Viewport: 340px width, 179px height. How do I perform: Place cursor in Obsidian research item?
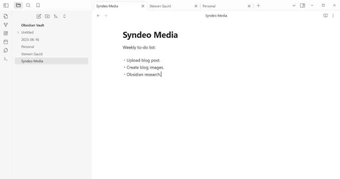click(x=143, y=75)
